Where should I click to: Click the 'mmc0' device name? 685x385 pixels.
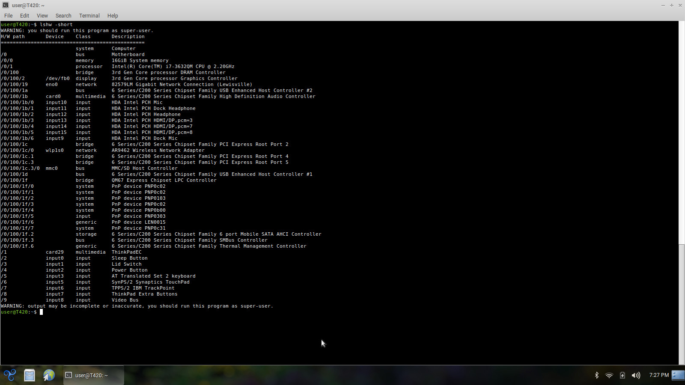(51, 169)
